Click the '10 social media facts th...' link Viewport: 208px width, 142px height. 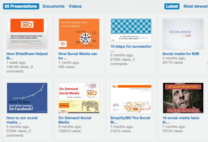click(181, 120)
